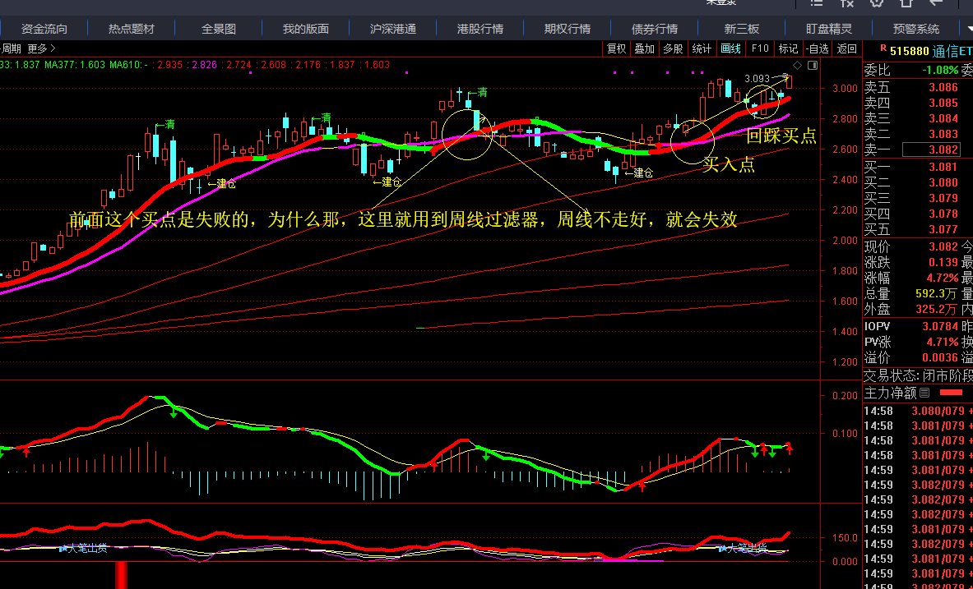Select the 沪深港通 tab
973x589 pixels.
(x=393, y=29)
